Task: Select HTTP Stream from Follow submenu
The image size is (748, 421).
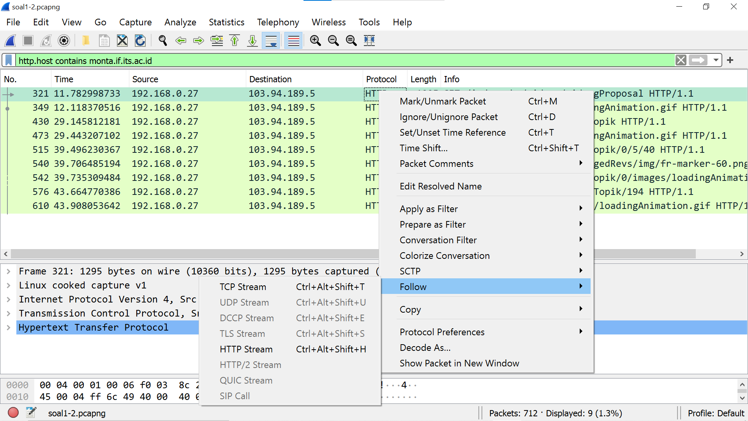Action: tap(246, 349)
